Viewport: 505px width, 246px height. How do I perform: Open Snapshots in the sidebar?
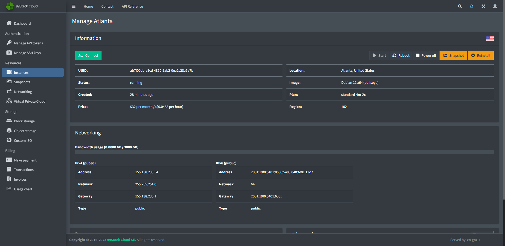tap(33, 82)
